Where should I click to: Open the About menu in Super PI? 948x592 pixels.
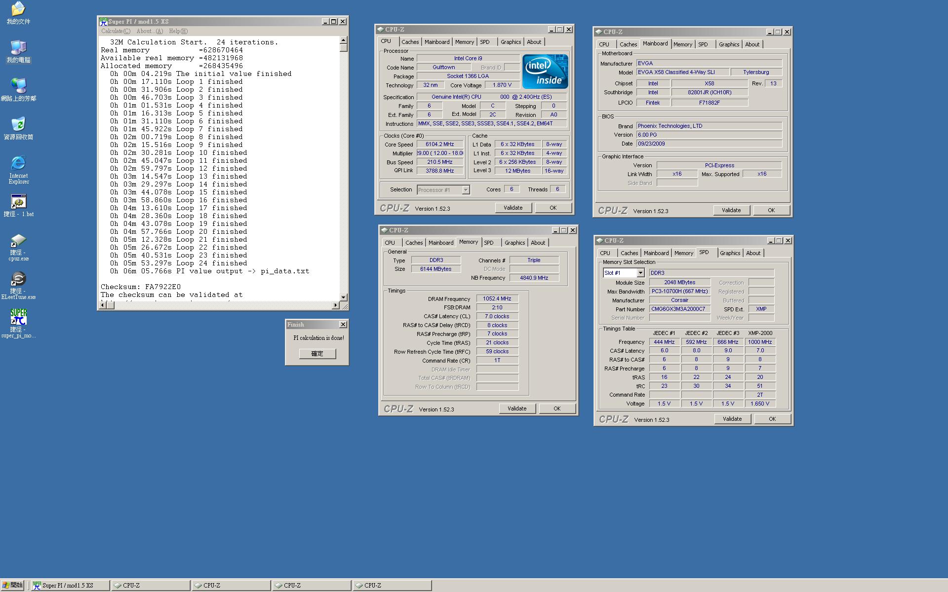[149, 31]
